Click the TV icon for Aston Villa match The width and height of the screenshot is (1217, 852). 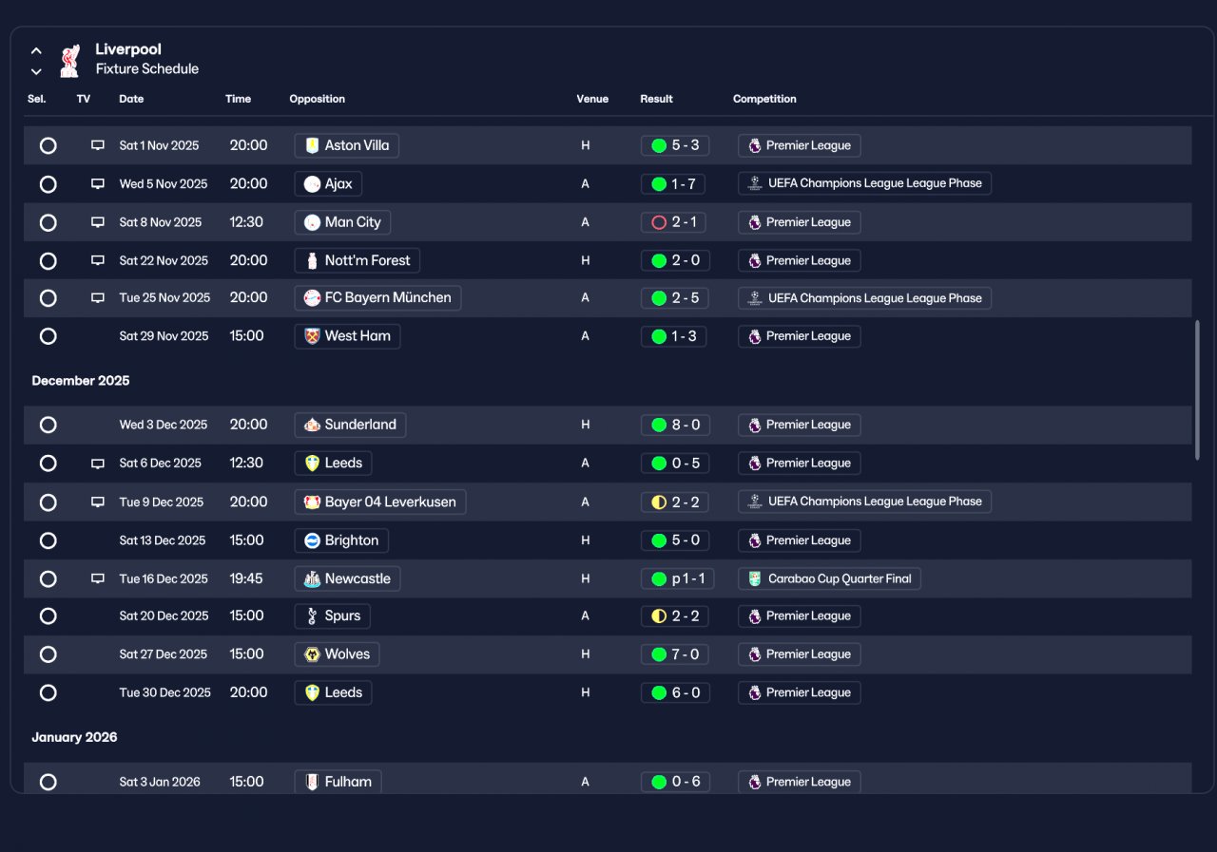97,145
